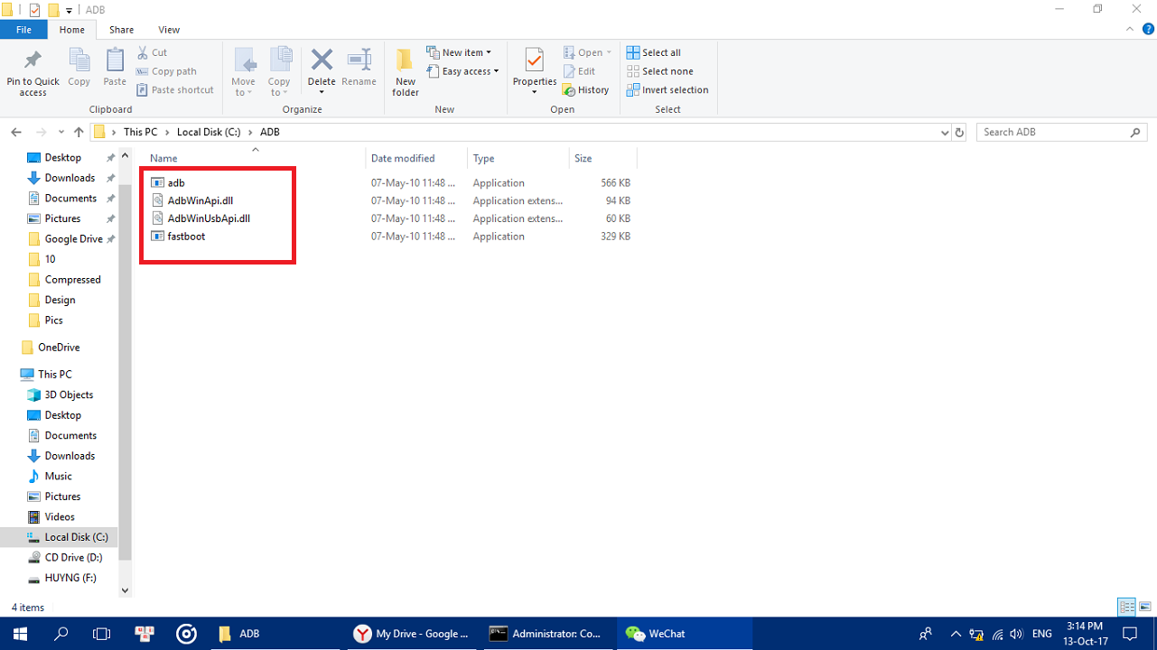1157x650 pixels.
Task: Click Edit in the Open group
Action: pos(579,71)
